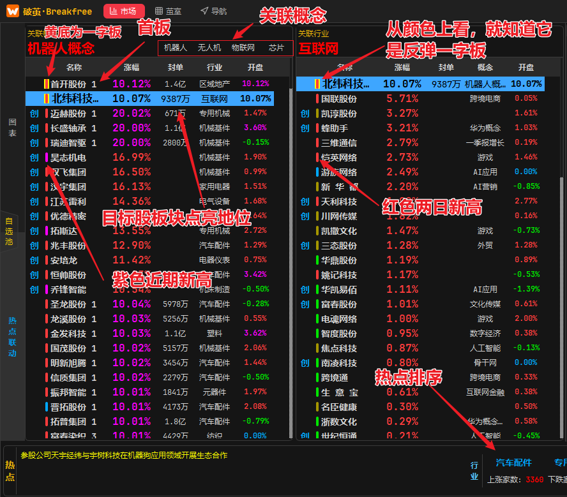Image resolution: width=567 pixels, height=497 pixels.
Task: Click 明新旭腾 stock name
Action: coord(68,363)
